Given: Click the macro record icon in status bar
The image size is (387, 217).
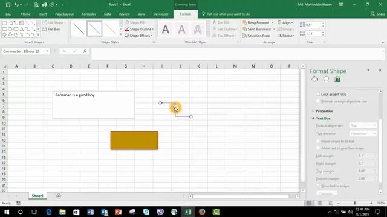Looking at the screenshot, I should point(19,203).
